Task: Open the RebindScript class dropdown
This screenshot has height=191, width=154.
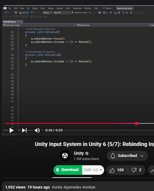Action: click(x=113, y=25)
